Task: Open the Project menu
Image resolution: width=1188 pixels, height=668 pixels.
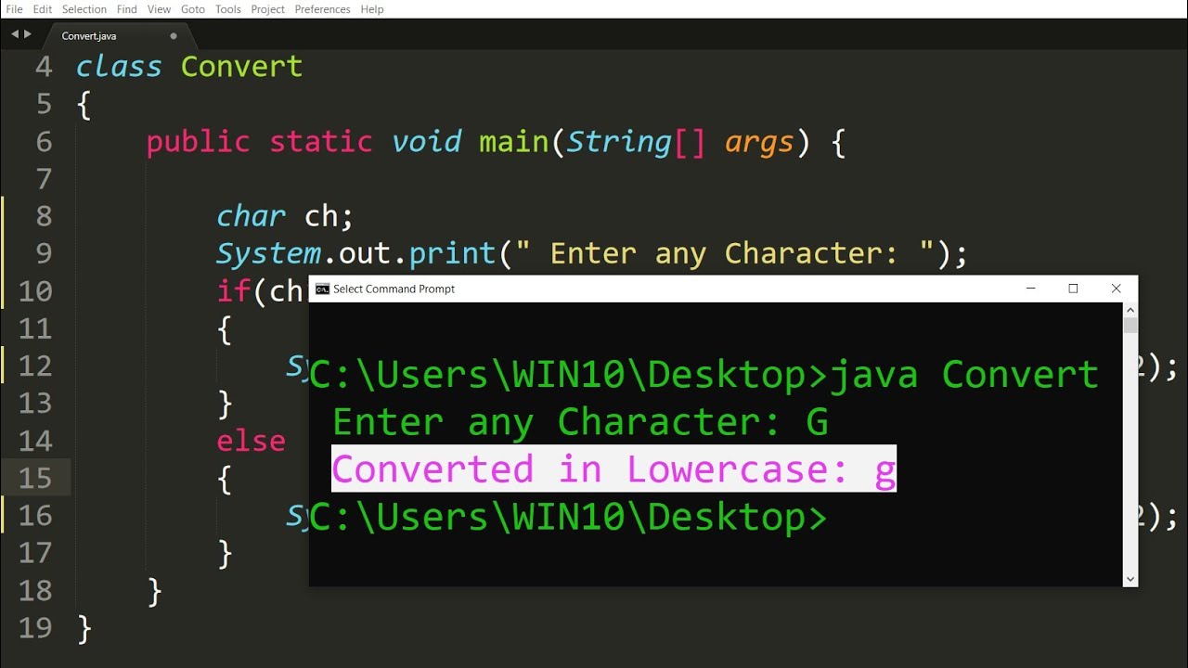Action: point(268,9)
